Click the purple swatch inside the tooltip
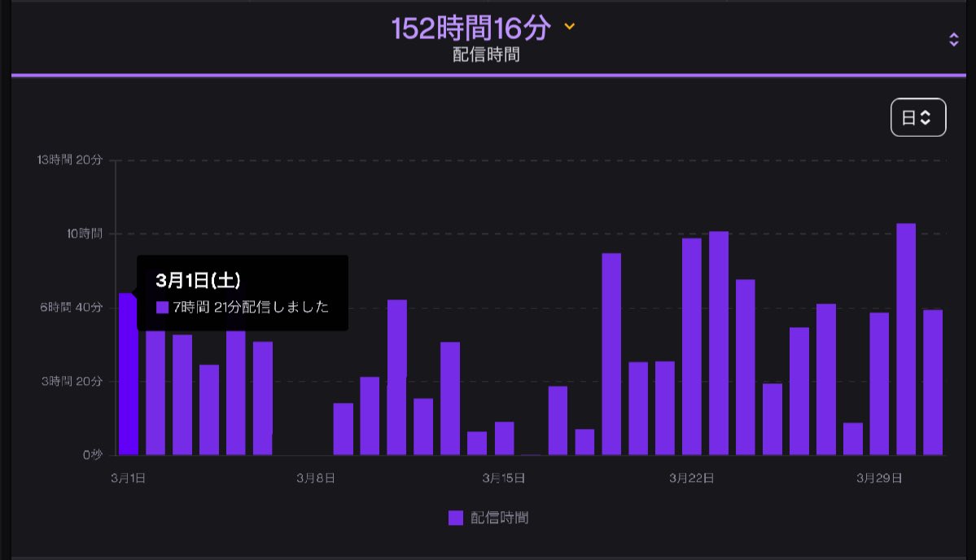976x560 pixels. coord(163,308)
